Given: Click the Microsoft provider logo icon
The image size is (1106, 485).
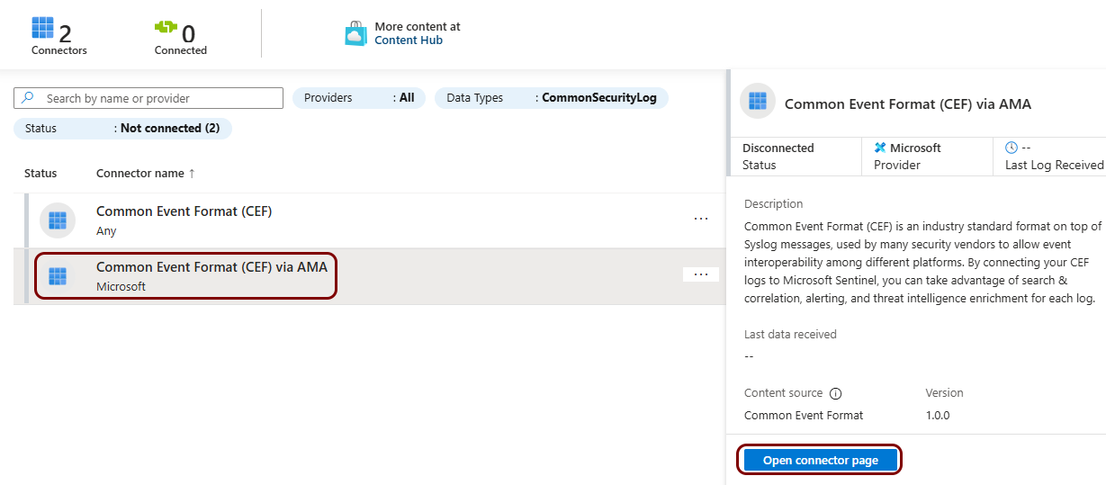Looking at the screenshot, I should [x=880, y=148].
